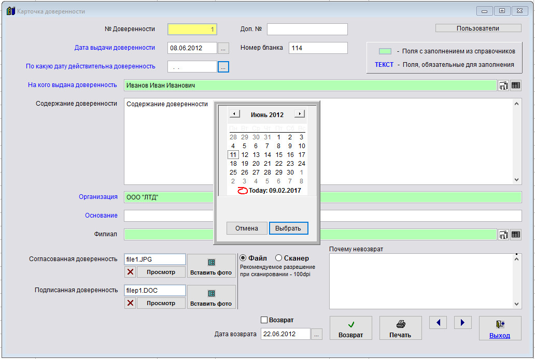Viewport: 535px width, 359px height.
Task: Go to previous month in calendar
Action: (235, 114)
